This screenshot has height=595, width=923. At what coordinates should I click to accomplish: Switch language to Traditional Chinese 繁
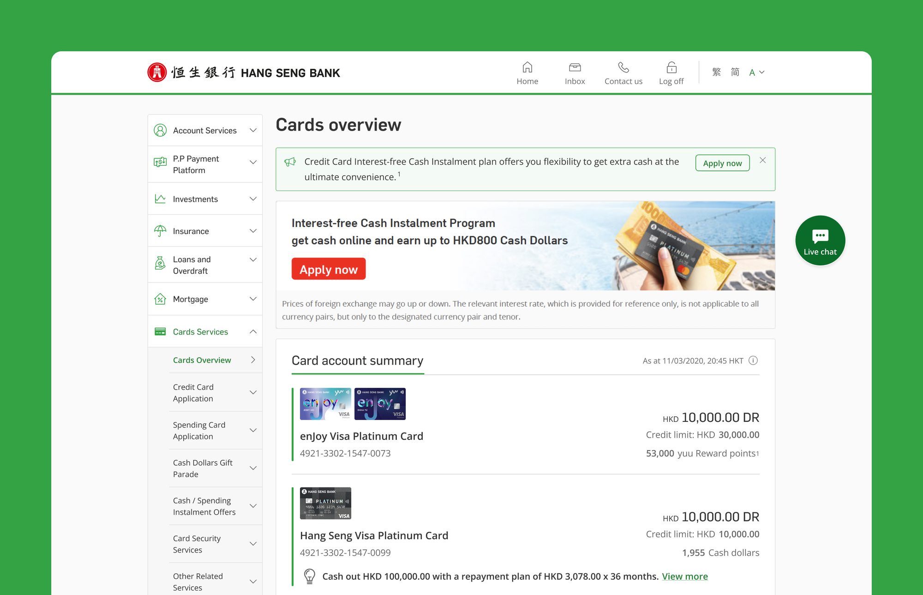pyautogui.click(x=716, y=72)
